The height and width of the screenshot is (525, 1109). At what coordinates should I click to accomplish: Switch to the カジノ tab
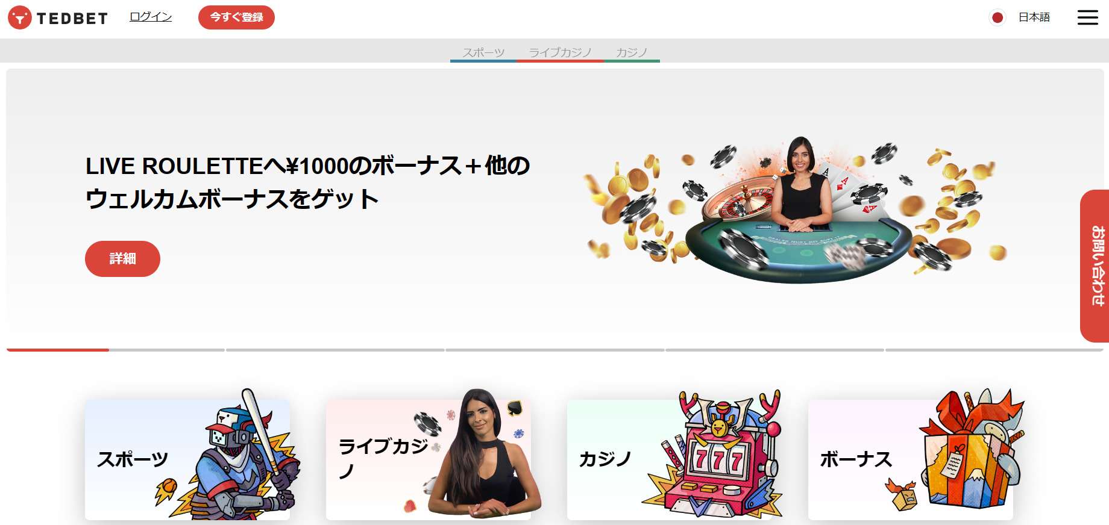tap(632, 53)
